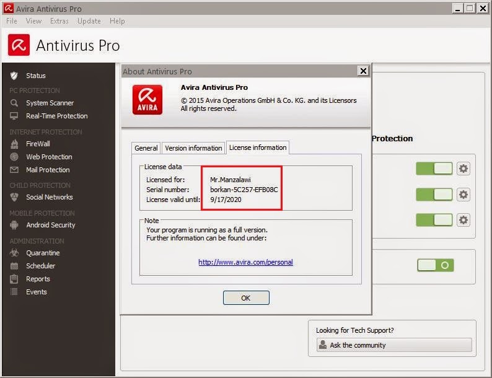Click the Ask the community button
Viewport: 492px width, 378px height.
click(x=394, y=345)
